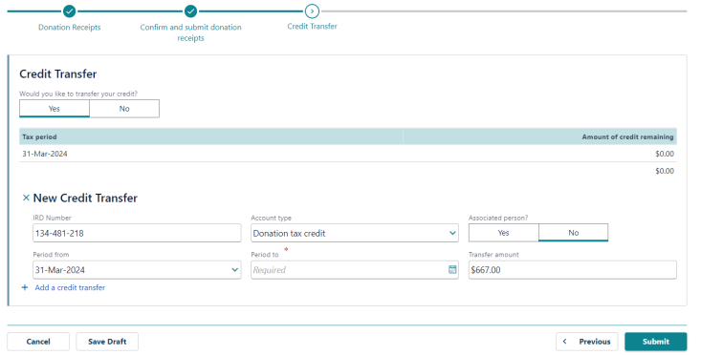The image size is (701, 355).
Task: Click Save Draft
Action: click(x=107, y=342)
